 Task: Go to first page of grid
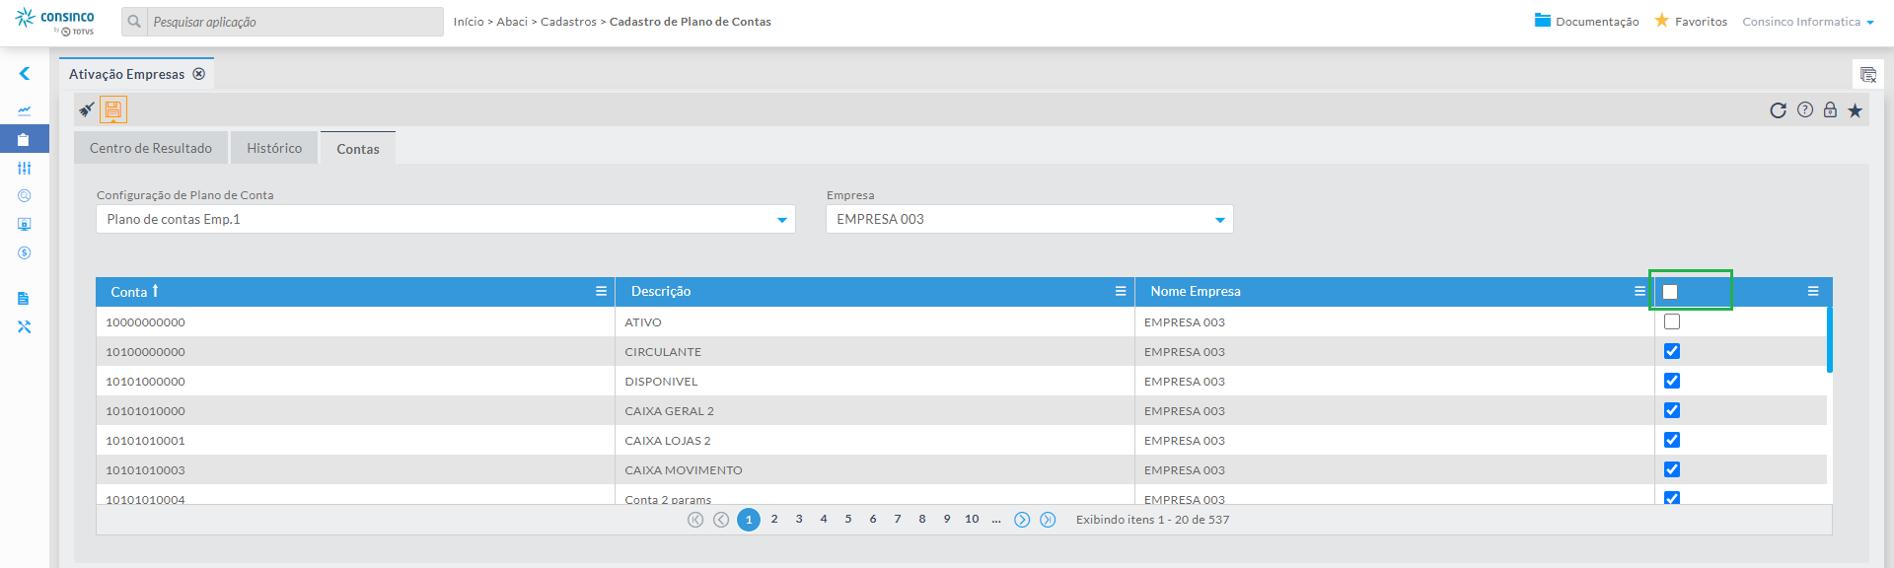point(695,520)
